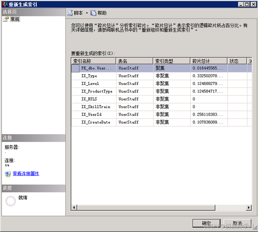Click the horizontal scrollbar left arrow
The height and width of the screenshot is (232, 258).
[74, 208]
